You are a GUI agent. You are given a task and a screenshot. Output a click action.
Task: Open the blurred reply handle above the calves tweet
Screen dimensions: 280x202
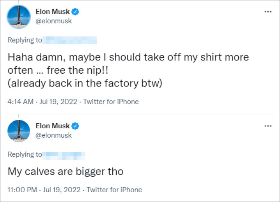[x=64, y=154]
